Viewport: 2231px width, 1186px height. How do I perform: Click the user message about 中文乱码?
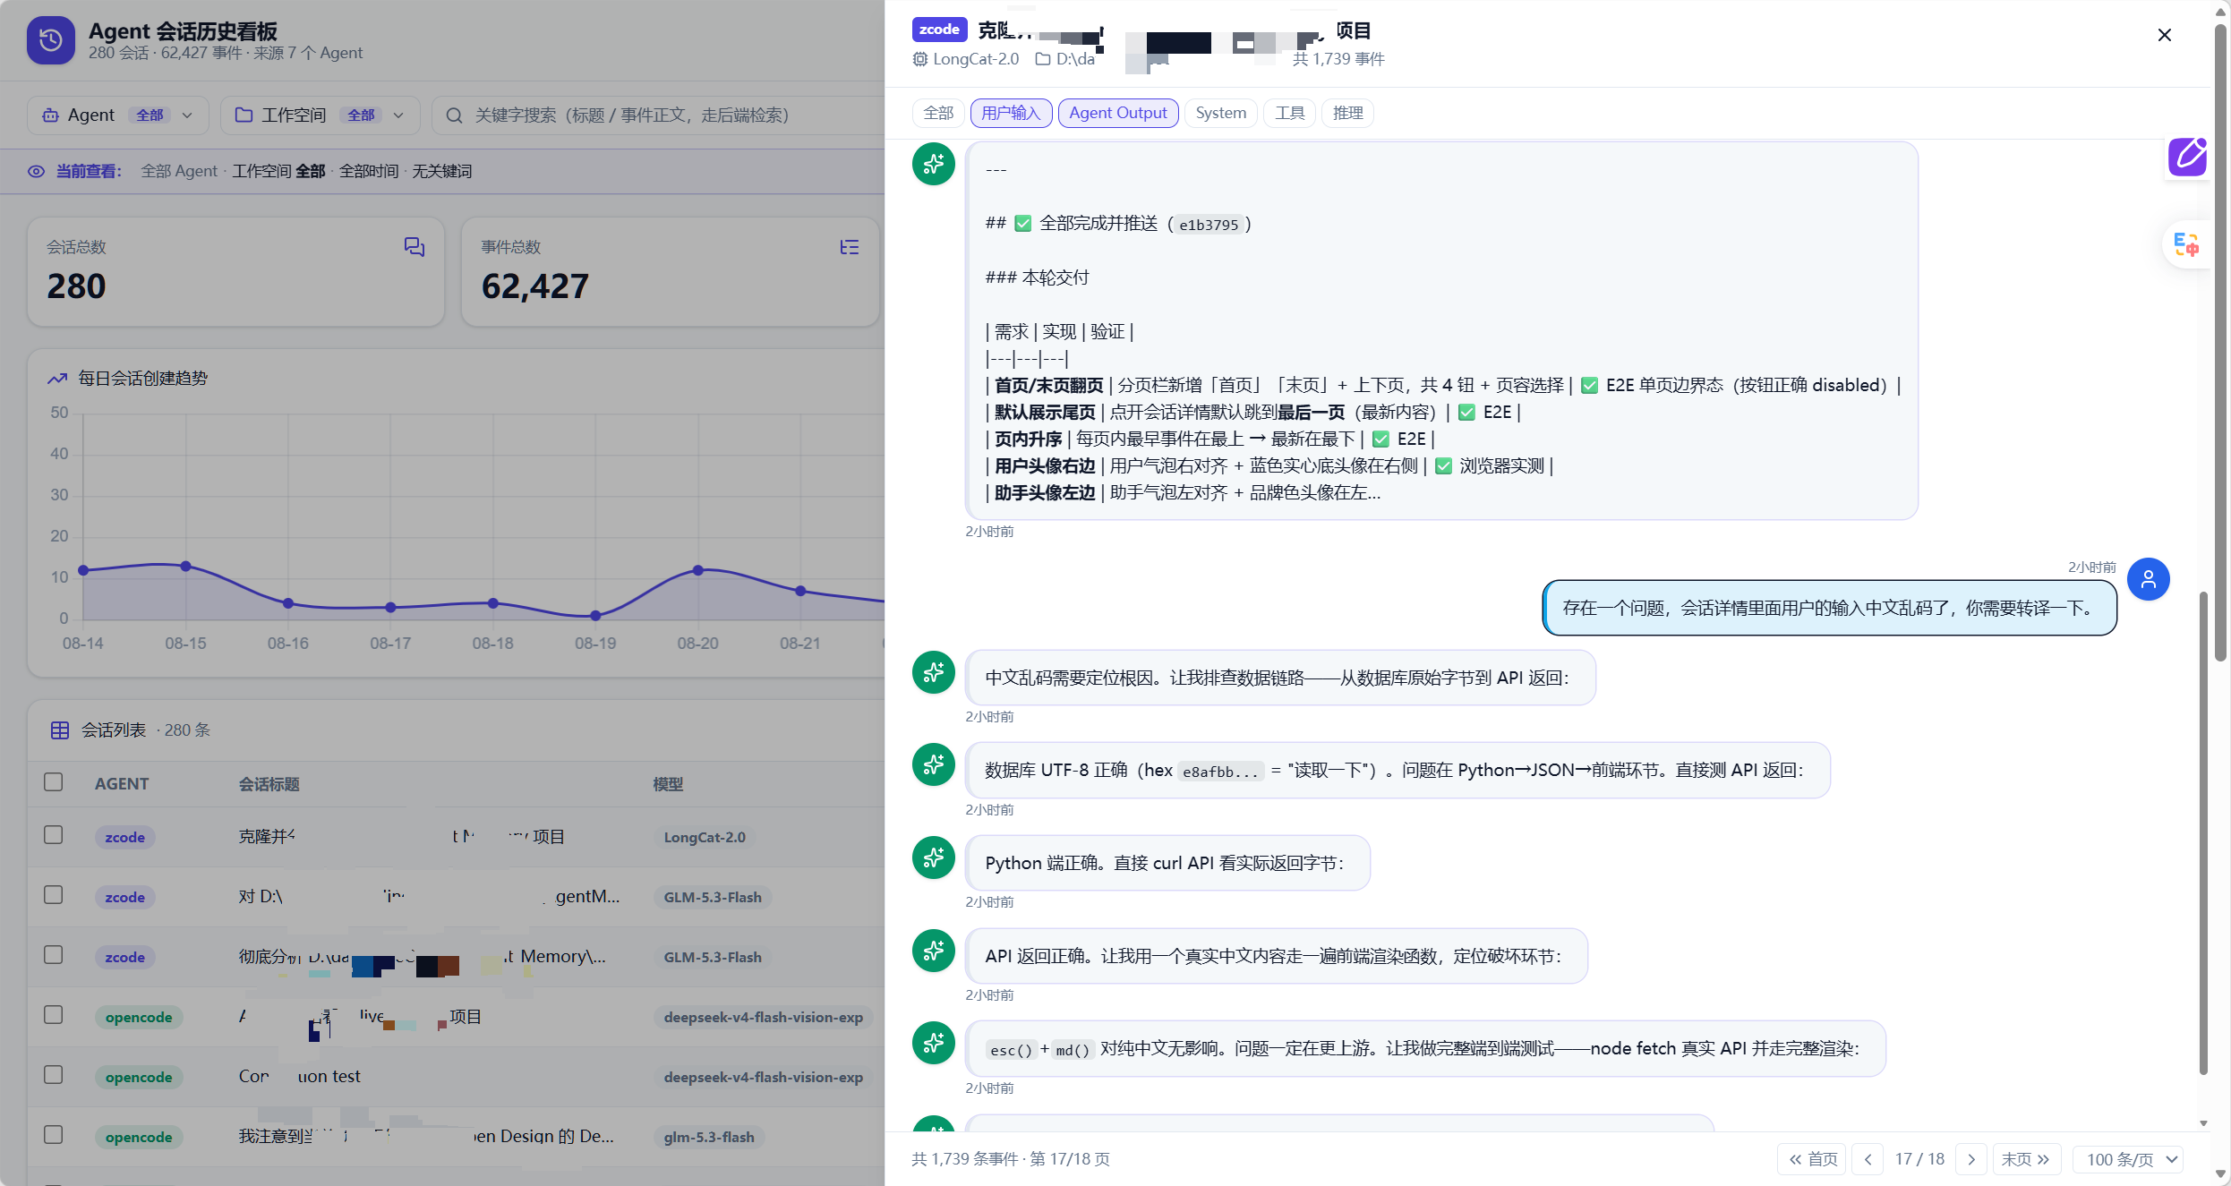pos(1829,608)
